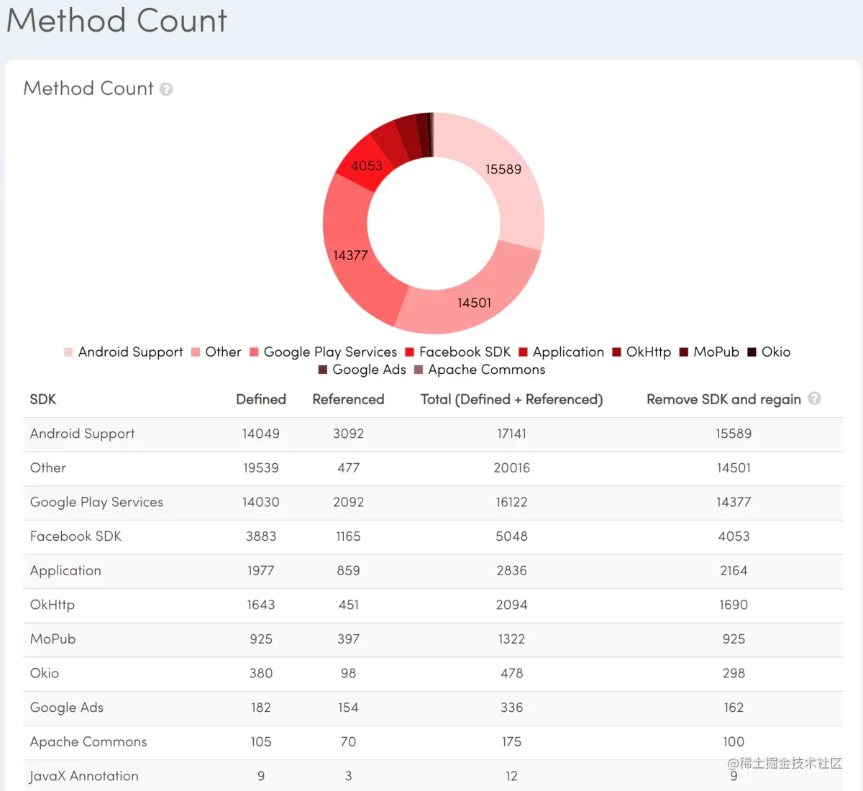The image size is (863, 791).
Task: Click the OkHttp legend item
Action: (x=641, y=352)
